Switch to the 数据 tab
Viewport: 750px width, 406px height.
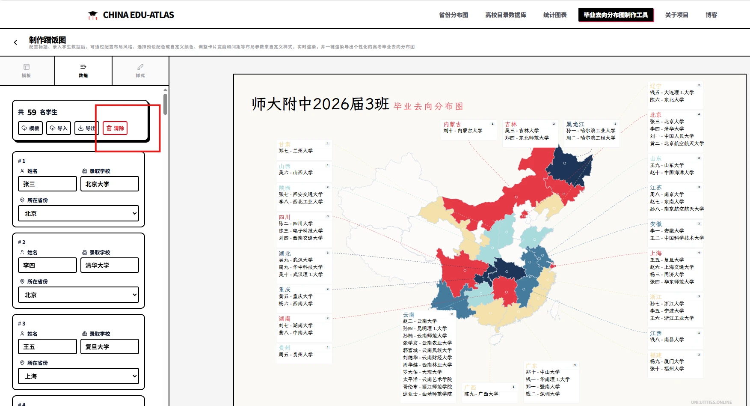click(83, 71)
